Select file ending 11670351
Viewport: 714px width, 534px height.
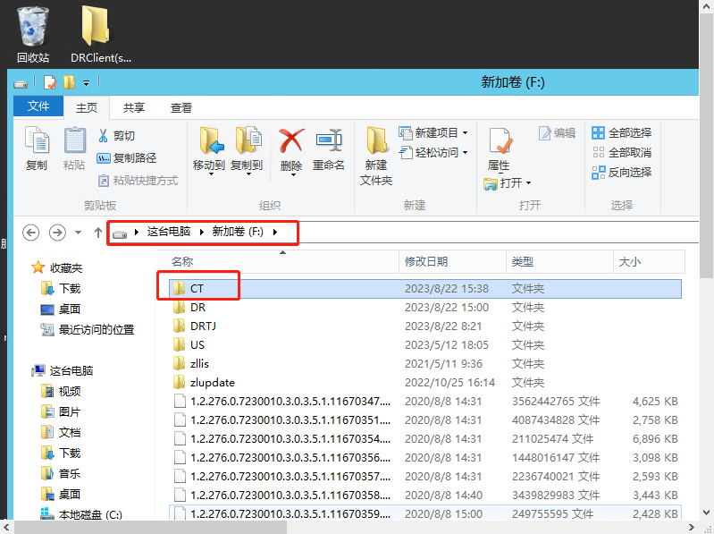pos(424,420)
